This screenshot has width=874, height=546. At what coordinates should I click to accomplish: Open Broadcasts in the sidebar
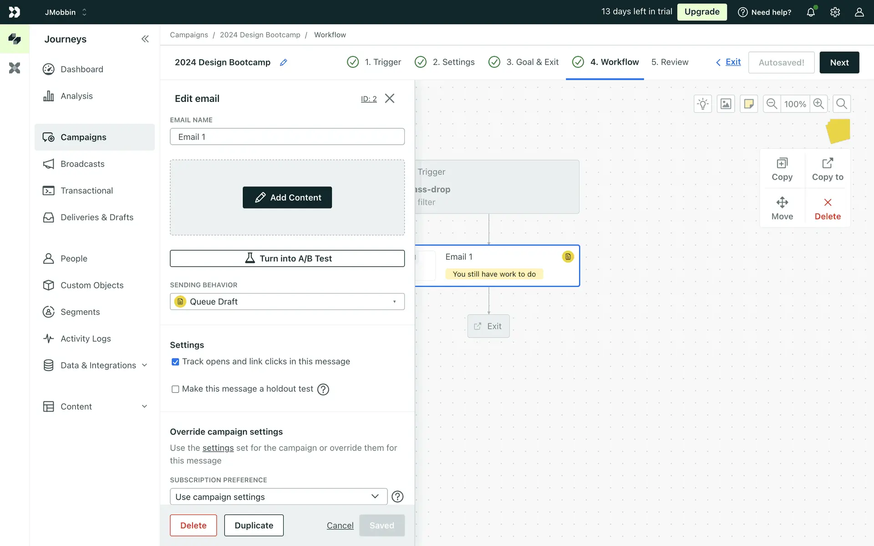pos(82,164)
